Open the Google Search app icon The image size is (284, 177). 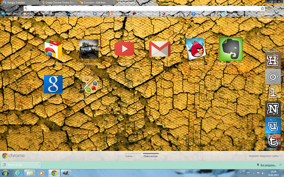(53, 85)
